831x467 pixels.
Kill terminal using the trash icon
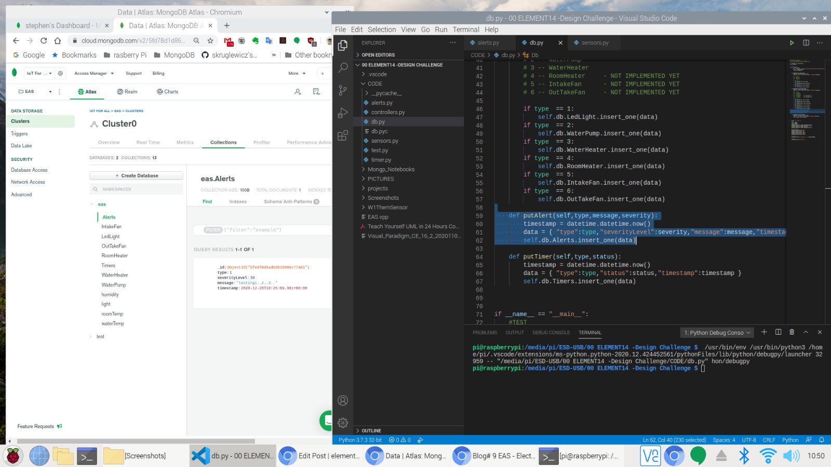coord(792,332)
